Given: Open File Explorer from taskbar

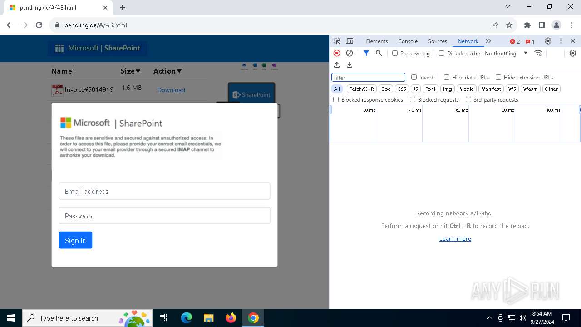Looking at the screenshot, I should coord(209,318).
